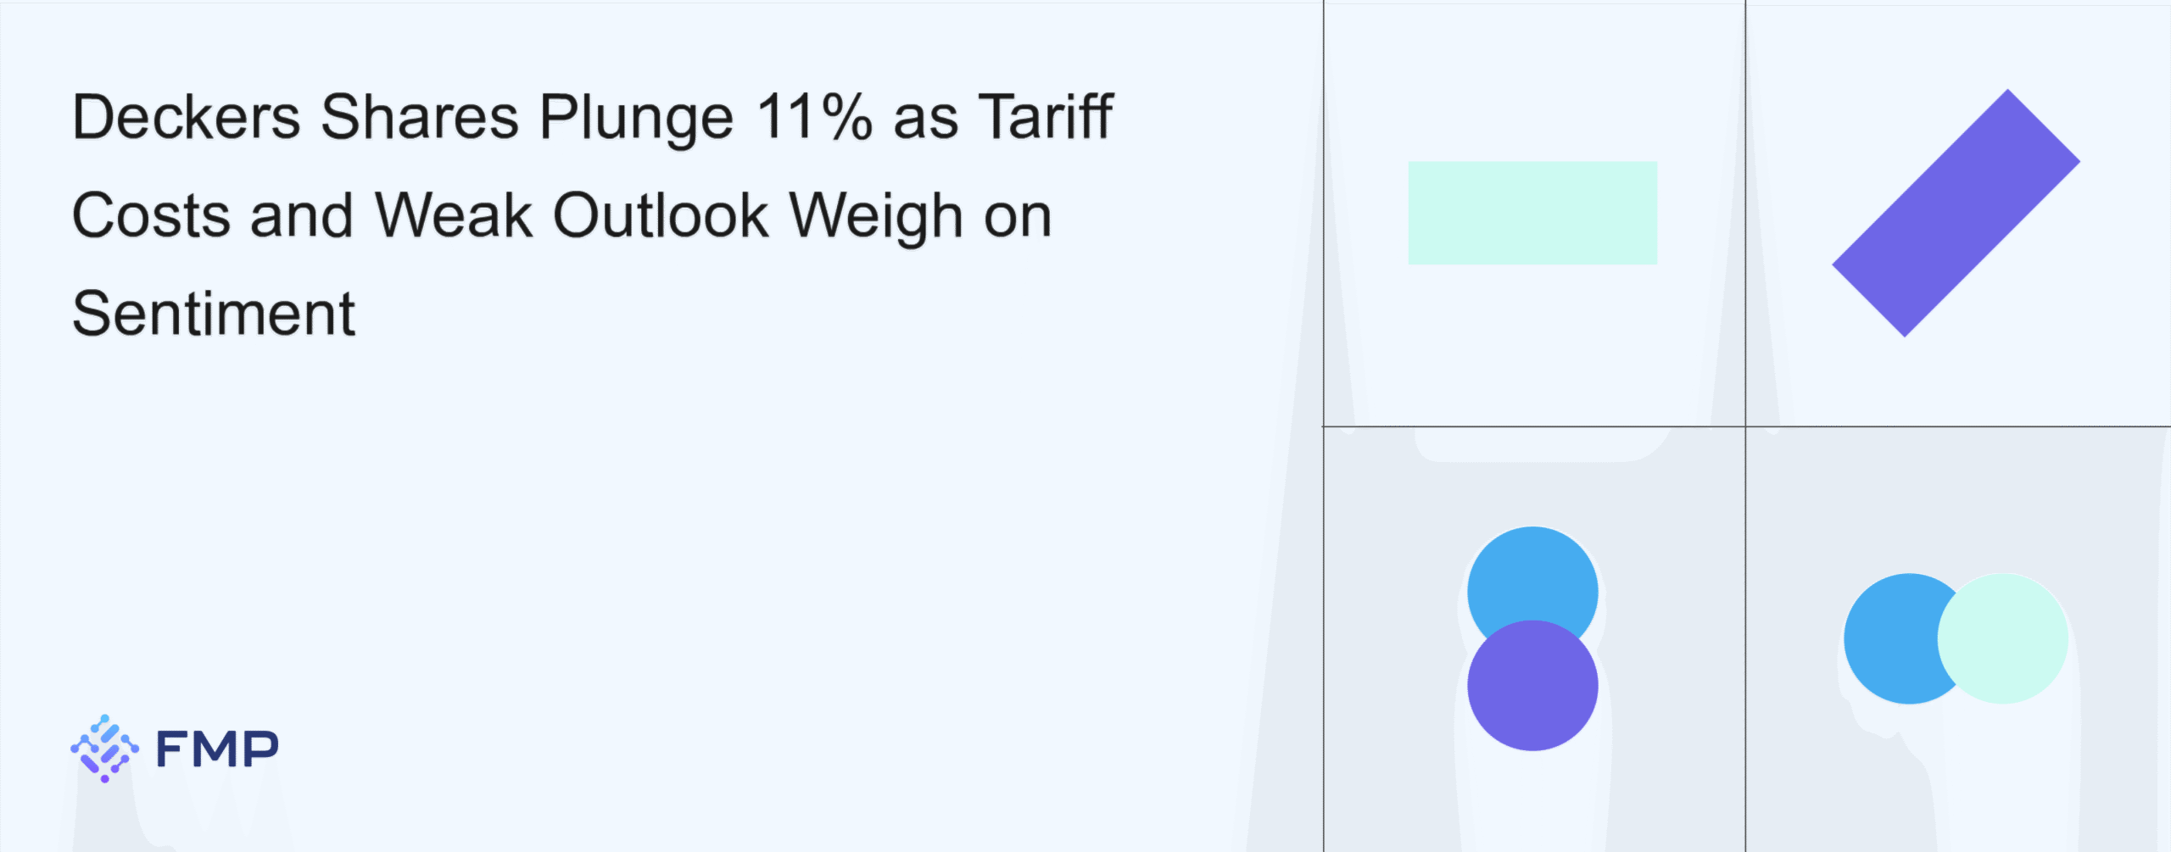Click the word "Shares" in the headline

(420, 117)
